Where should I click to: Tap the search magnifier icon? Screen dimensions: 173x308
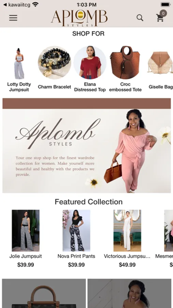tap(140, 18)
